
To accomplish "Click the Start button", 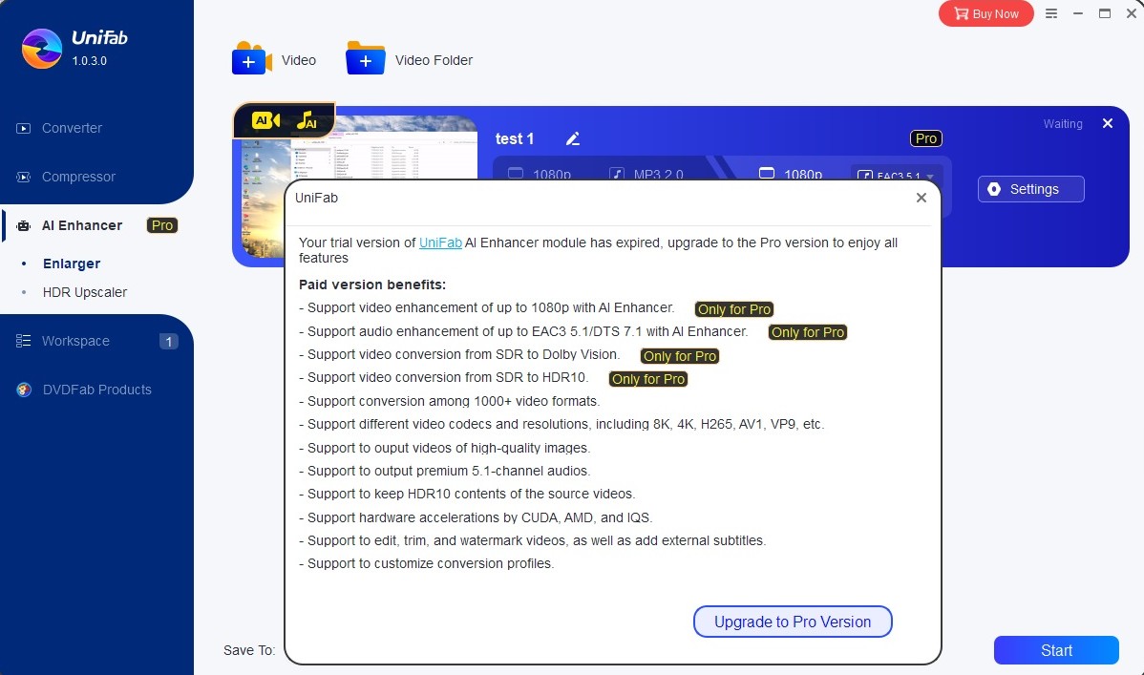I will coord(1056,650).
